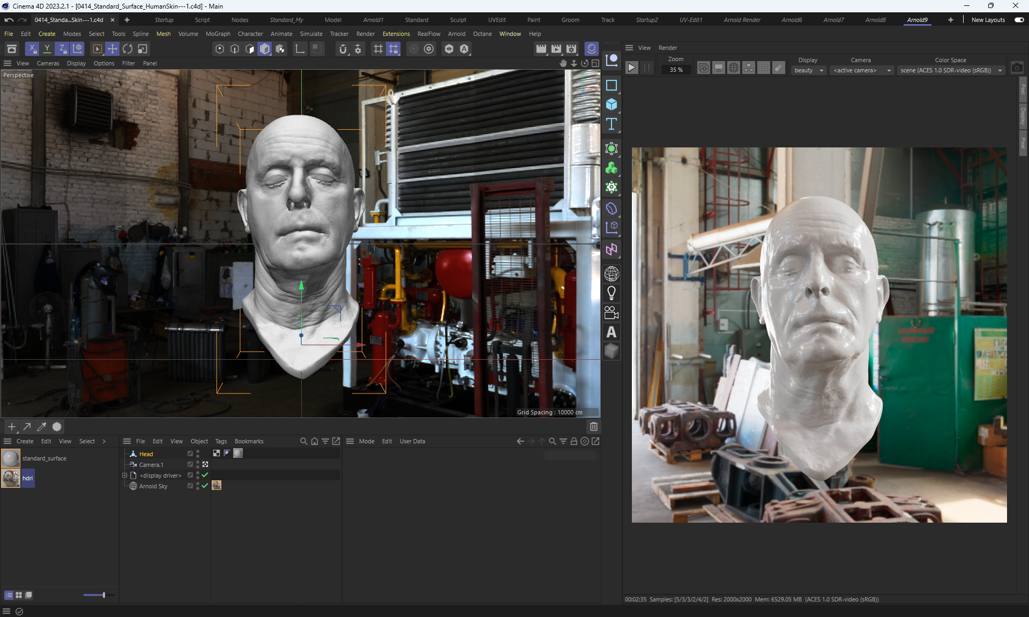Click the Camera object icon in sidebar

[x=611, y=313]
